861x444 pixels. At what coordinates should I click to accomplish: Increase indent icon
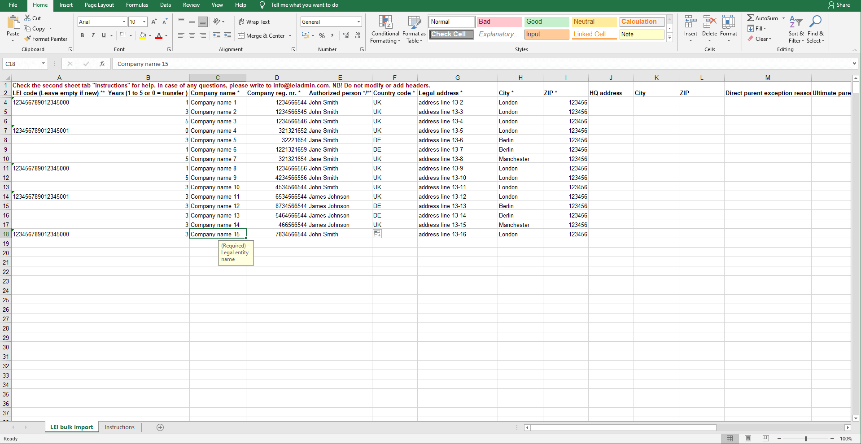227,35
